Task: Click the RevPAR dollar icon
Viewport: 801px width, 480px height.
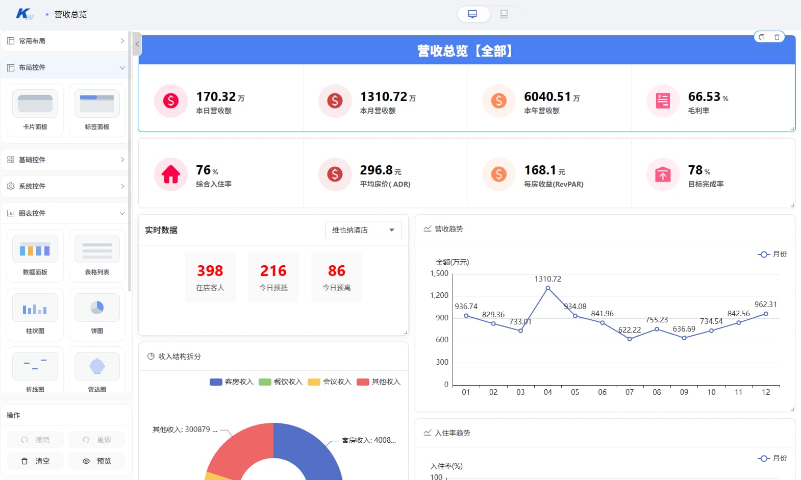Action: pos(499,174)
